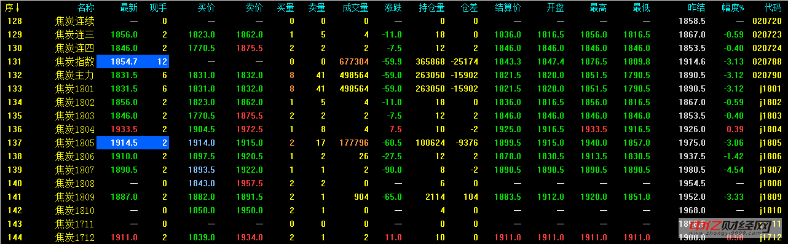This screenshot has height=244, width=788.
Task: Select the 焦炭主力 row name
Action: (x=75, y=75)
